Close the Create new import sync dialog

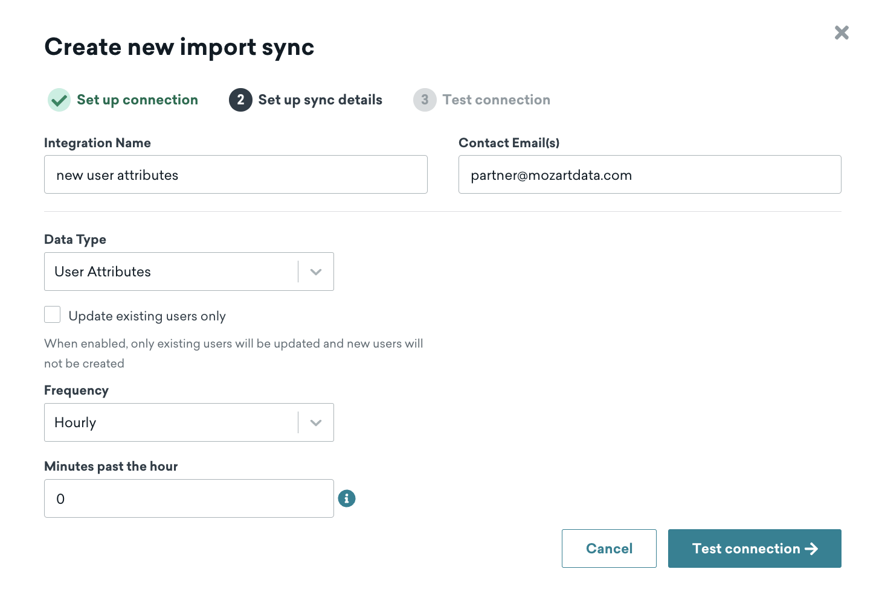[x=841, y=33]
